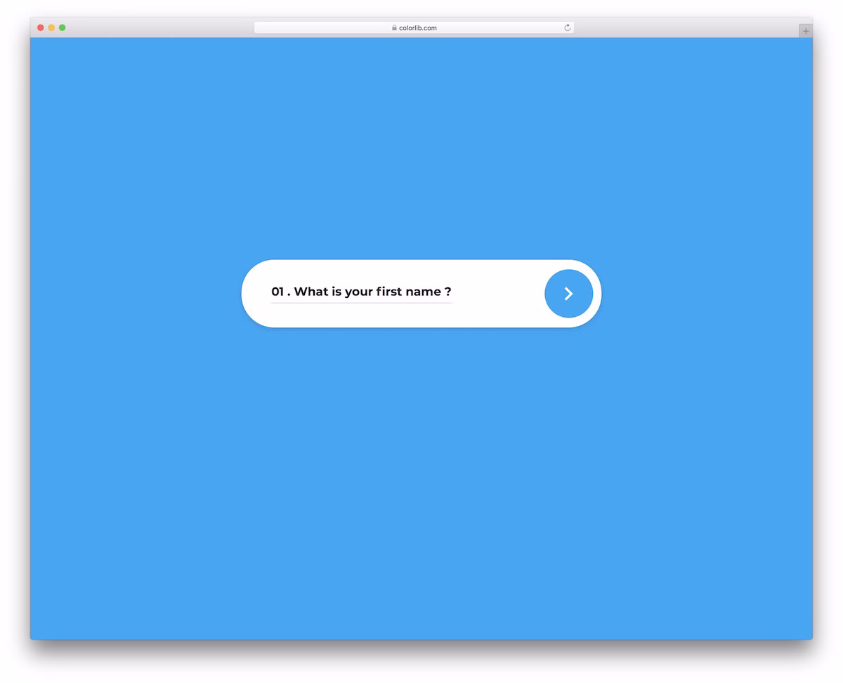The height and width of the screenshot is (683, 843).
Task: Close the browser window with red button
Action: click(41, 27)
